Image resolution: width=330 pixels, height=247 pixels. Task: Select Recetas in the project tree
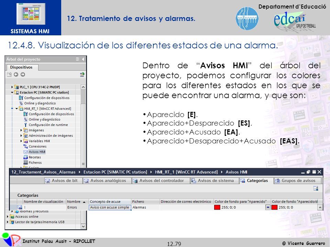[35, 157]
